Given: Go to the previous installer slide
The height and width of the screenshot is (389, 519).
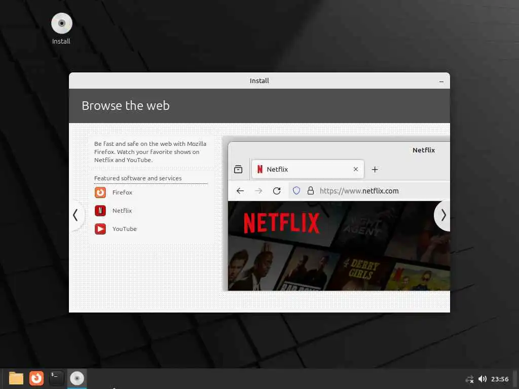Looking at the screenshot, I should tap(76, 215).
